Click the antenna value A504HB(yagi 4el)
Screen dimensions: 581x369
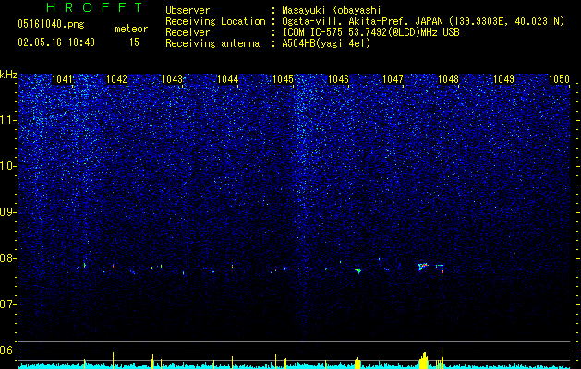click(x=326, y=43)
